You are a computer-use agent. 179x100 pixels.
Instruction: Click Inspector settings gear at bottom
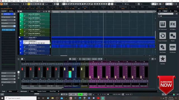tap(3, 85)
